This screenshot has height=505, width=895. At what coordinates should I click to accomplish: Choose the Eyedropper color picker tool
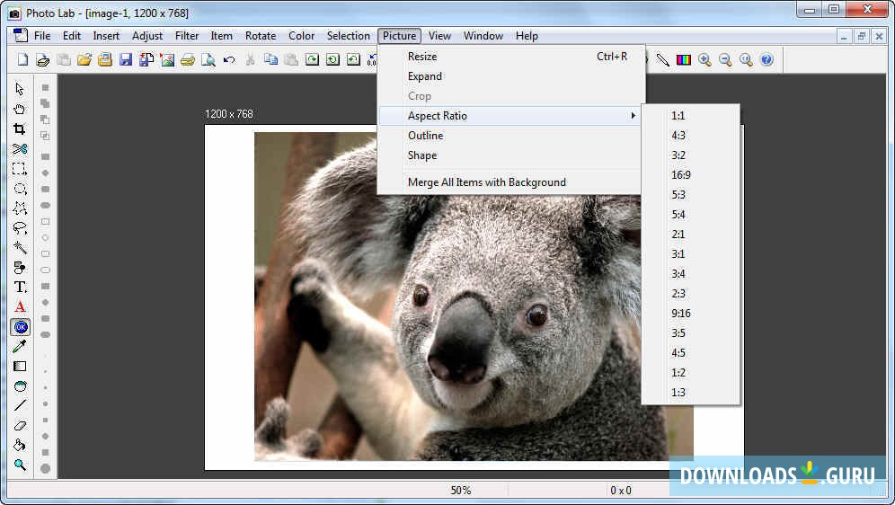20,347
